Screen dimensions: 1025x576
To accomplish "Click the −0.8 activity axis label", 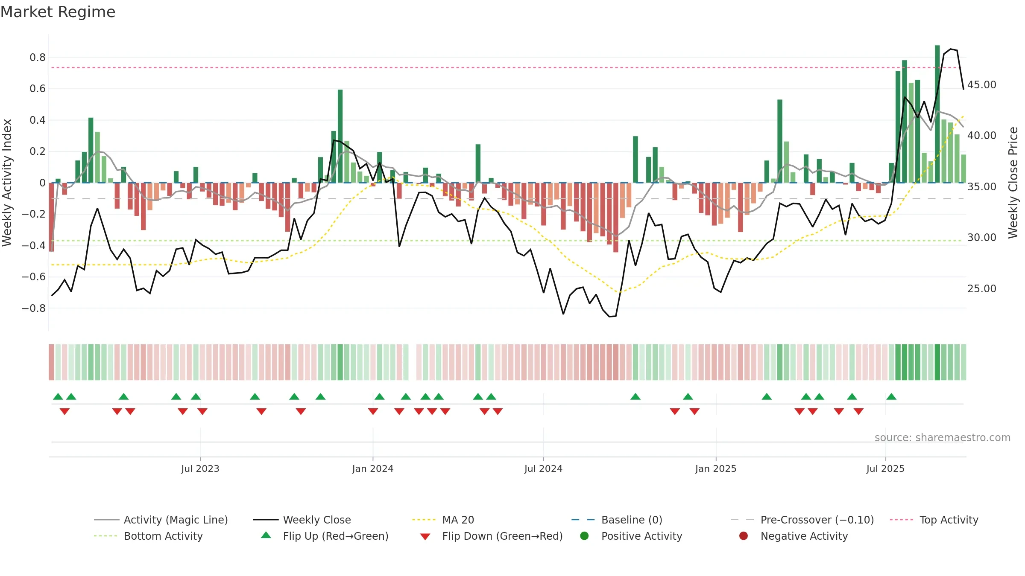I will (34, 308).
